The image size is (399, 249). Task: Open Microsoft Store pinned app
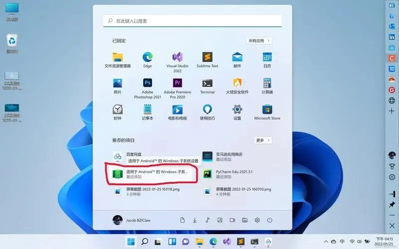pos(267,113)
